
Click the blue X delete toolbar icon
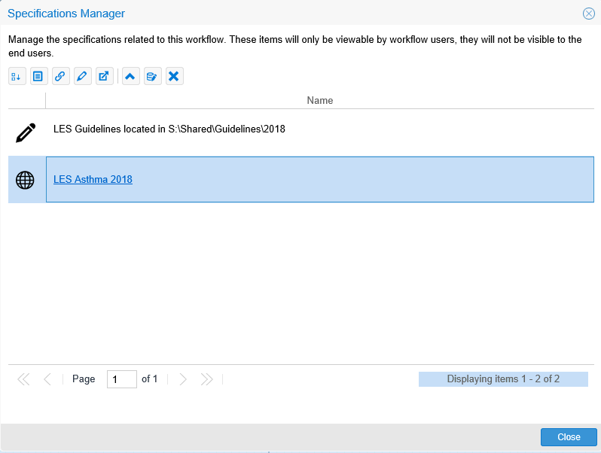tap(175, 76)
